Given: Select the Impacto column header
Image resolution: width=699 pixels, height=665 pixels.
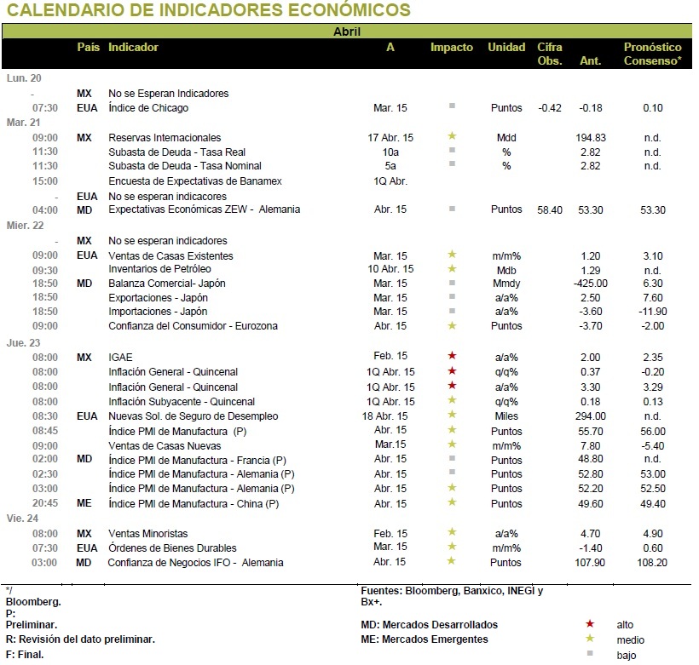Looking at the screenshot, I should tap(452, 47).
